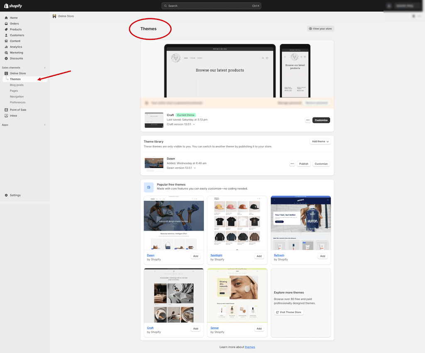425x353 pixels.
Task: Open Navigation in the sidebar
Action: (x=17, y=97)
